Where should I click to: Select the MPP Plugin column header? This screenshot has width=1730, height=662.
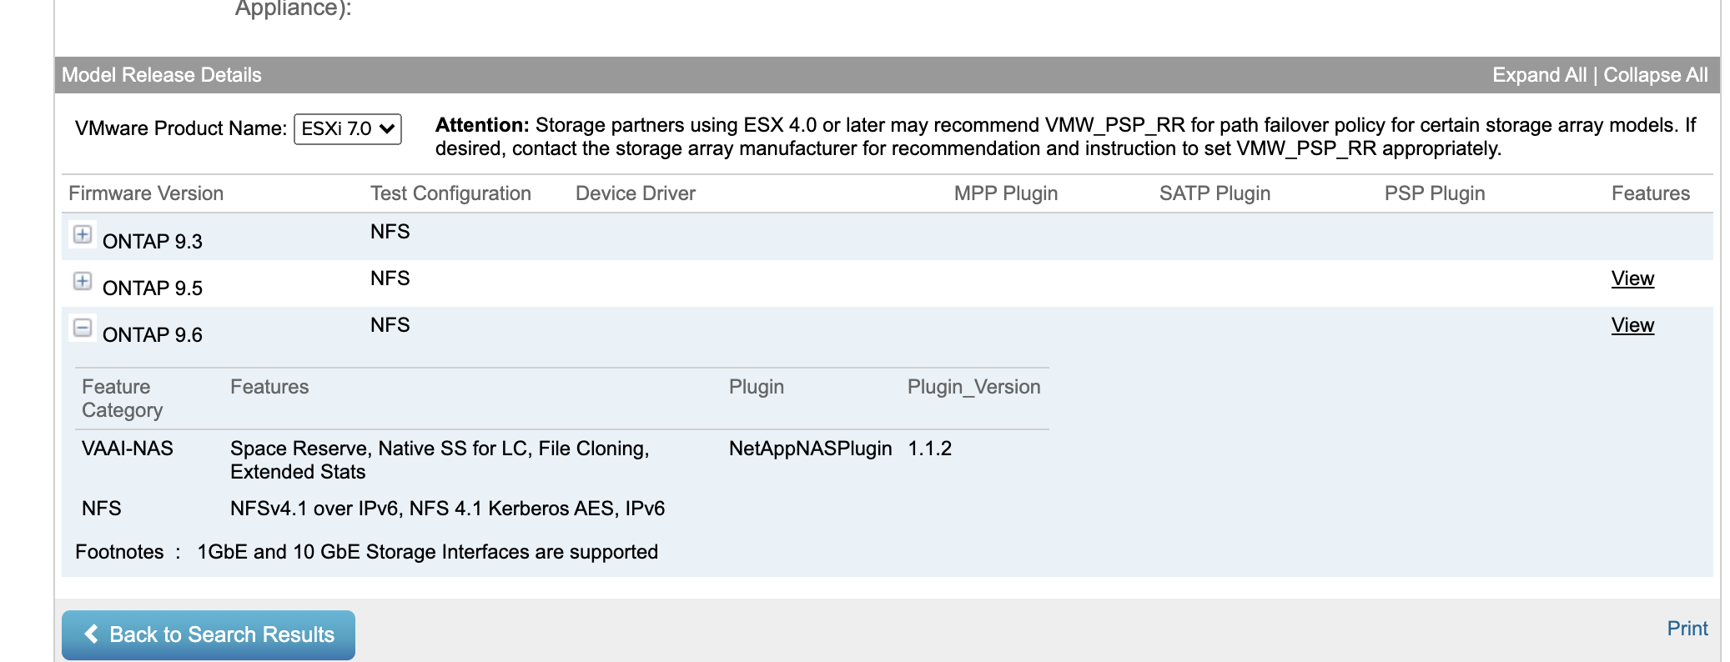(1005, 193)
